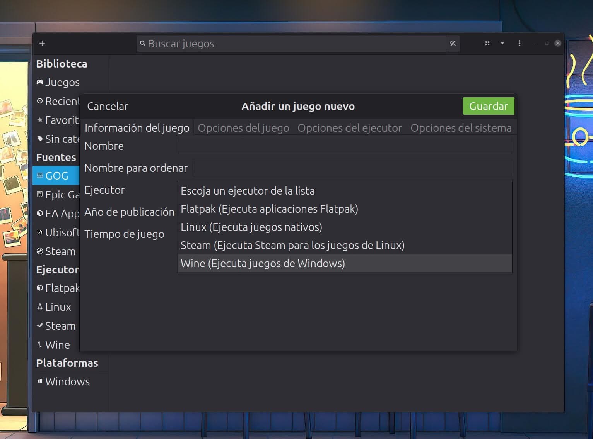
Task: Click the Buscar juegos search bar
Action: [x=292, y=43]
